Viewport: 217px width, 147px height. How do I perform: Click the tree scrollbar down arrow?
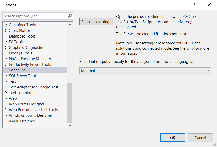(x=70, y=125)
